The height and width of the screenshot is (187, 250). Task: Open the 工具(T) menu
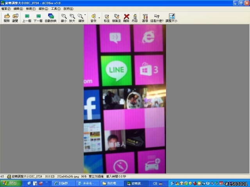[x=56, y=9]
